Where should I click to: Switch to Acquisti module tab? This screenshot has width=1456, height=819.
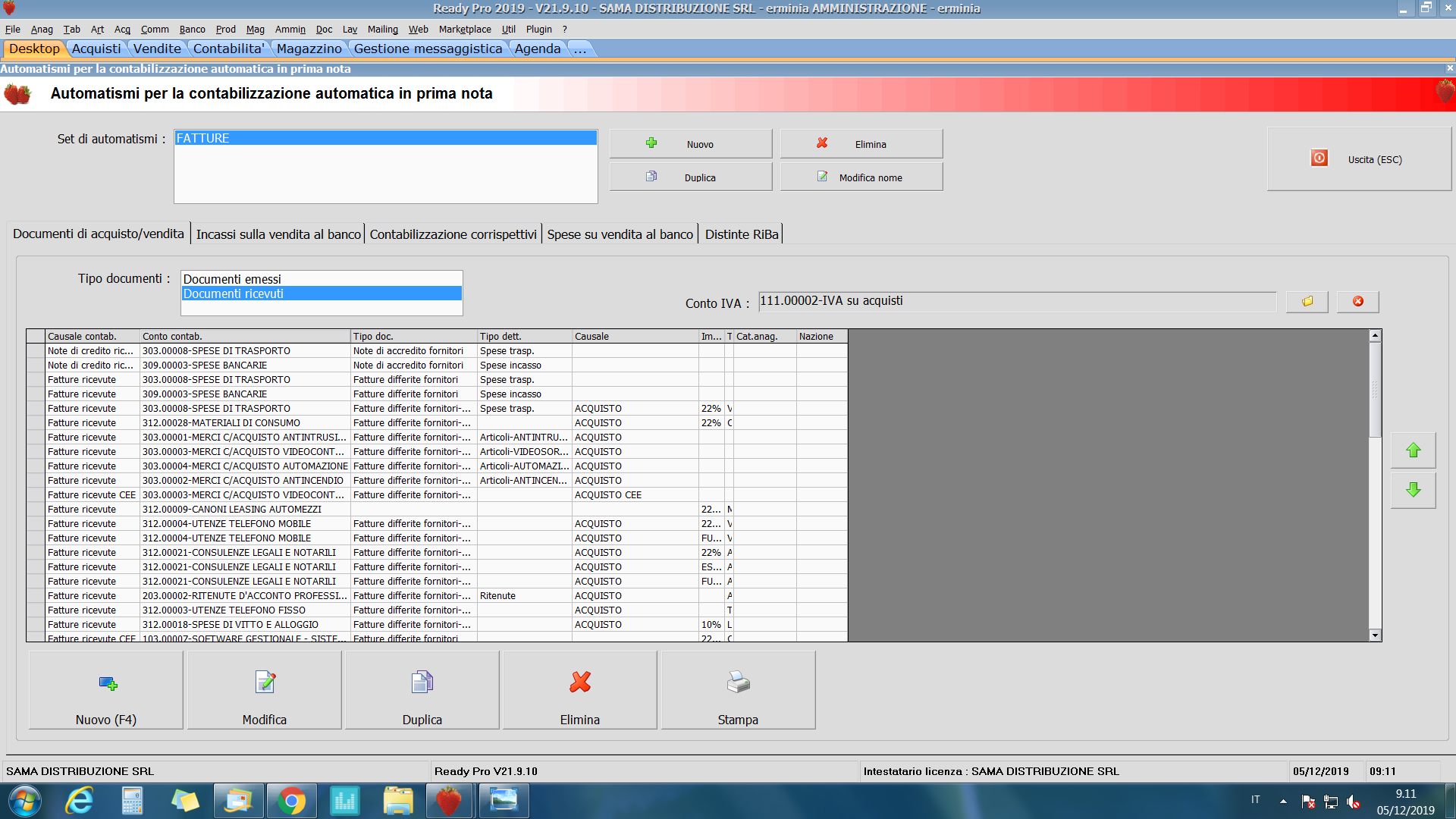click(96, 49)
